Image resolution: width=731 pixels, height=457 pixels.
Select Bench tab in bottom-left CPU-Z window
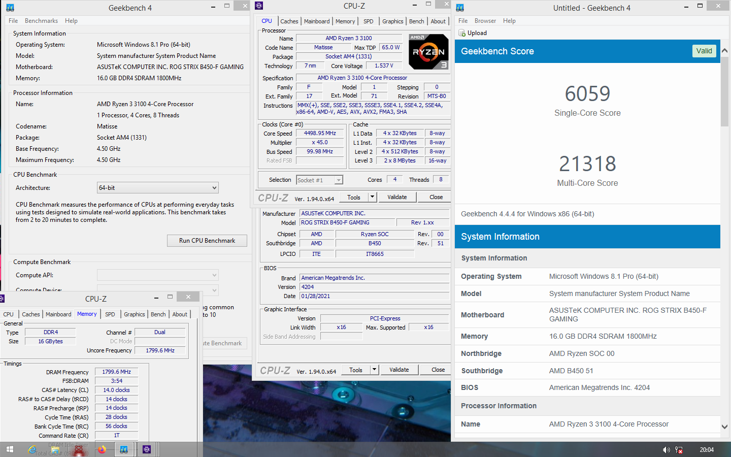click(x=158, y=314)
